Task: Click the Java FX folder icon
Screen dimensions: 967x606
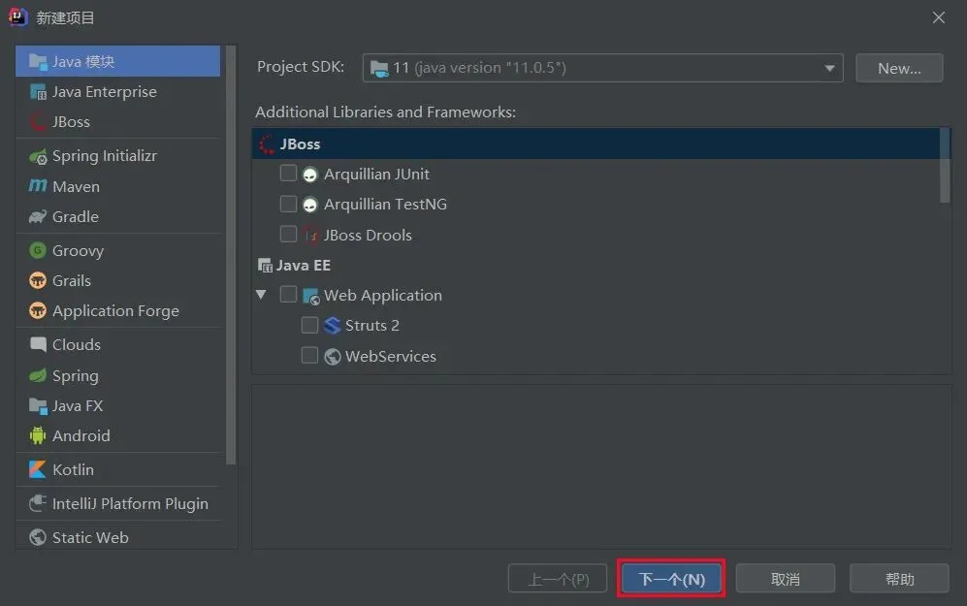Action: pyautogui.click(x=38, y=406)
